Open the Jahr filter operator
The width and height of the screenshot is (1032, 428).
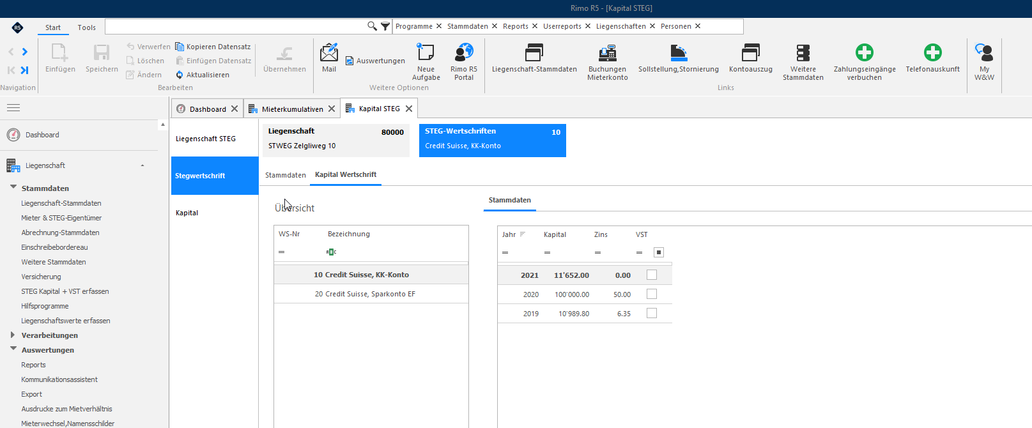(505, 253)
